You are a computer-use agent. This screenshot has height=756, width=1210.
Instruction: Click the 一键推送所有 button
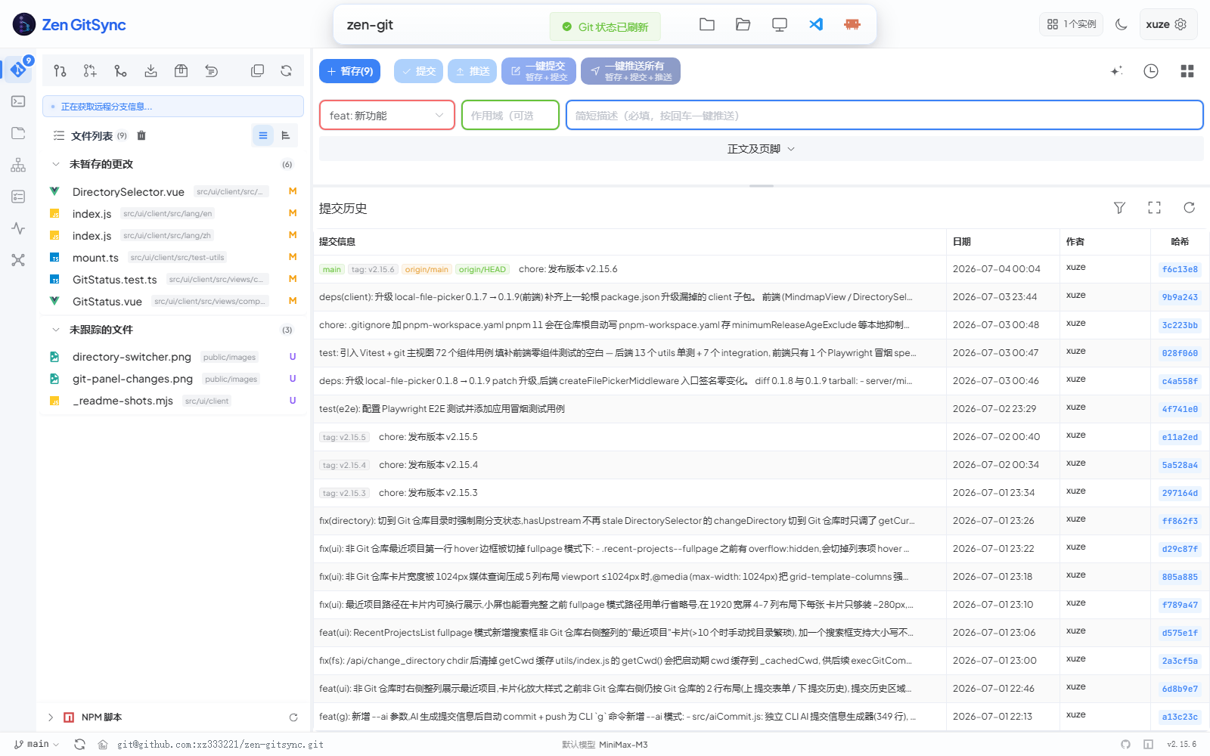(631, 71)
